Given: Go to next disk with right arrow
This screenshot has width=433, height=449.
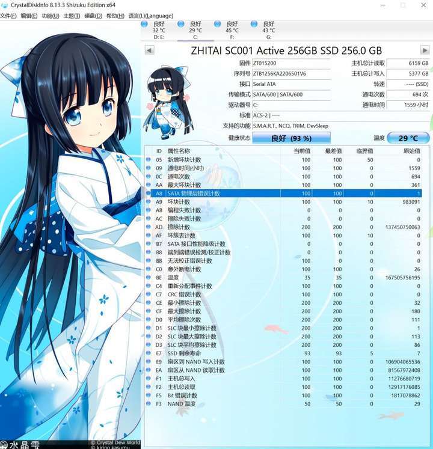Looking at the screenshot, I should 425,50.
